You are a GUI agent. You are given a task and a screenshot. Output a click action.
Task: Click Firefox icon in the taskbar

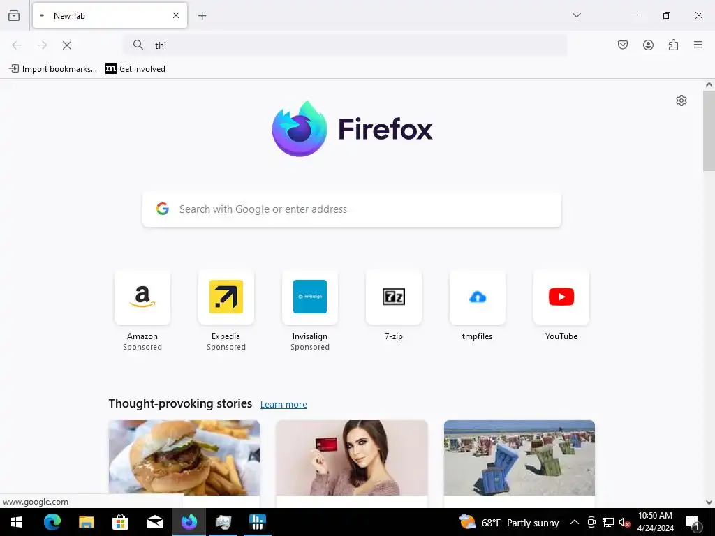pos(189,522)
